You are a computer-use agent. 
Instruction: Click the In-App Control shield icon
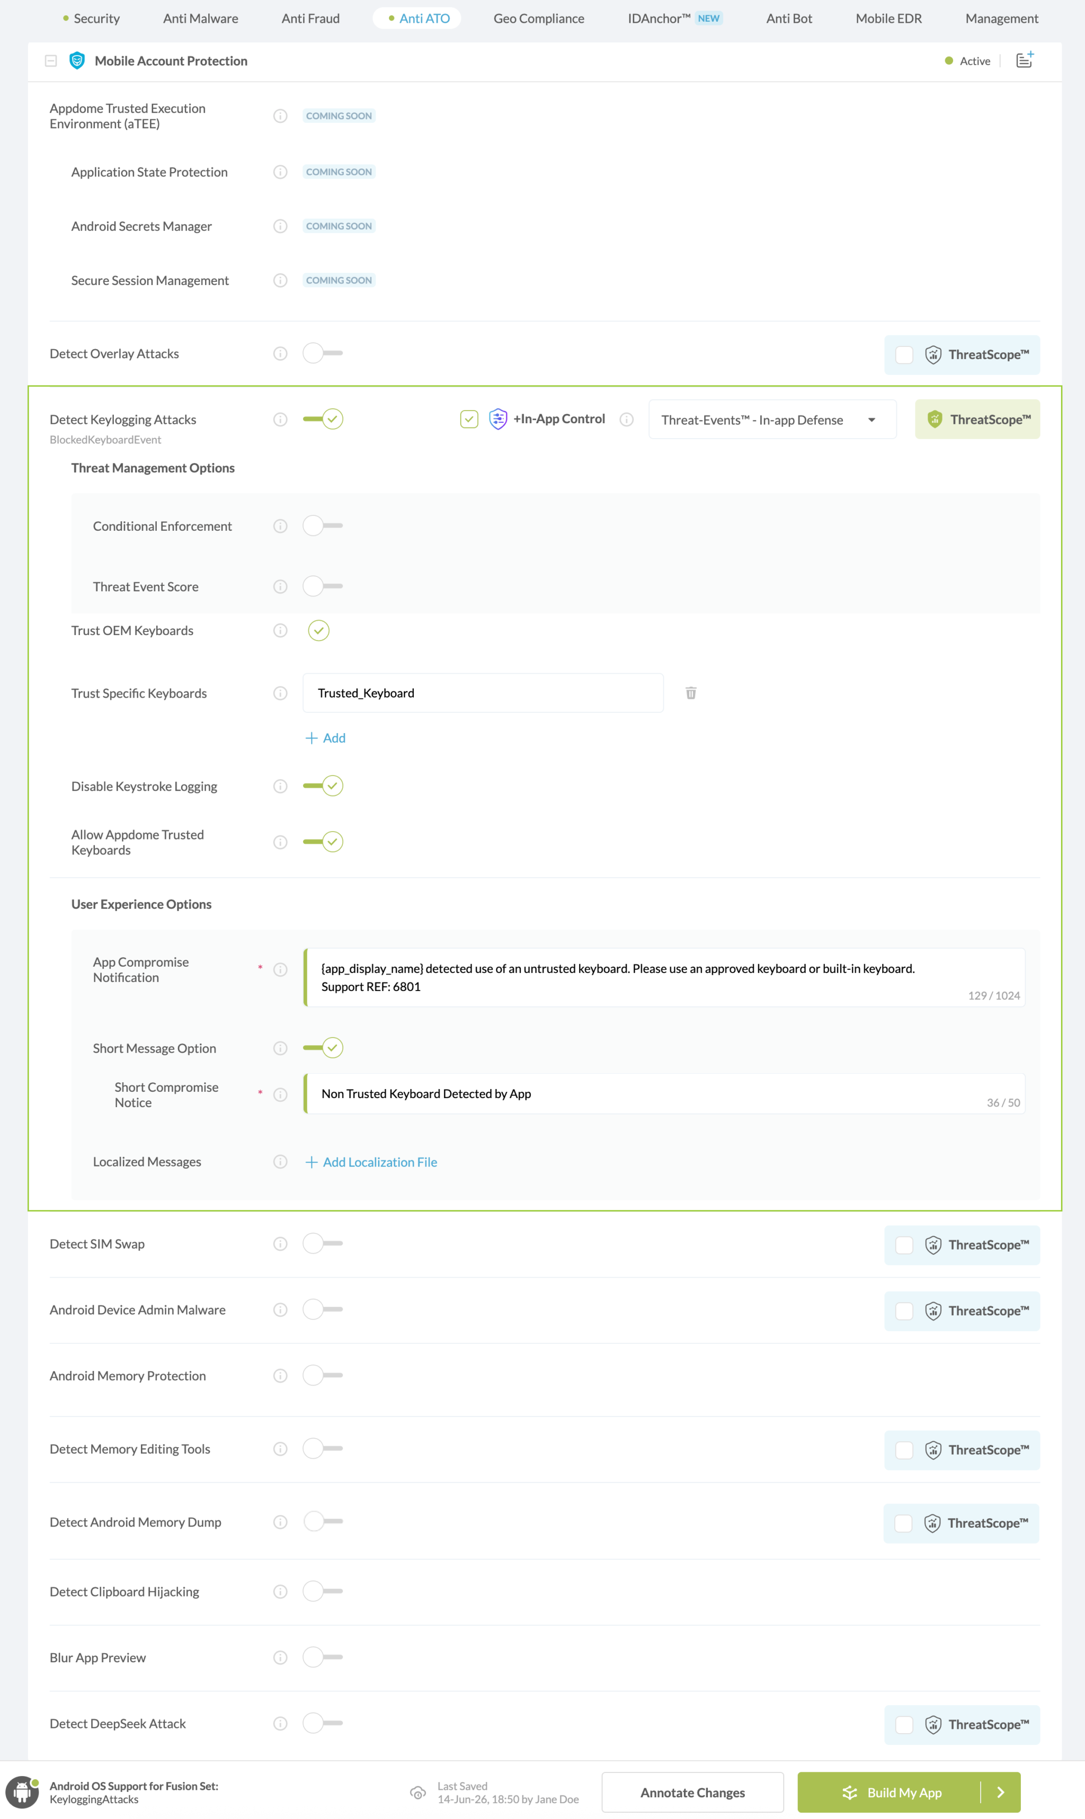498,419
